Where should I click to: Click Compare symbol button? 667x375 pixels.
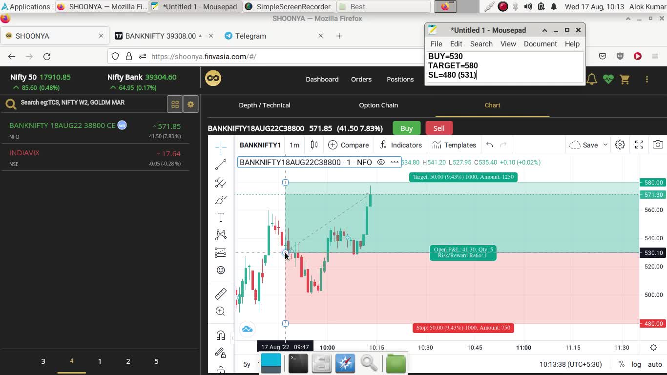tap(349, 145)
